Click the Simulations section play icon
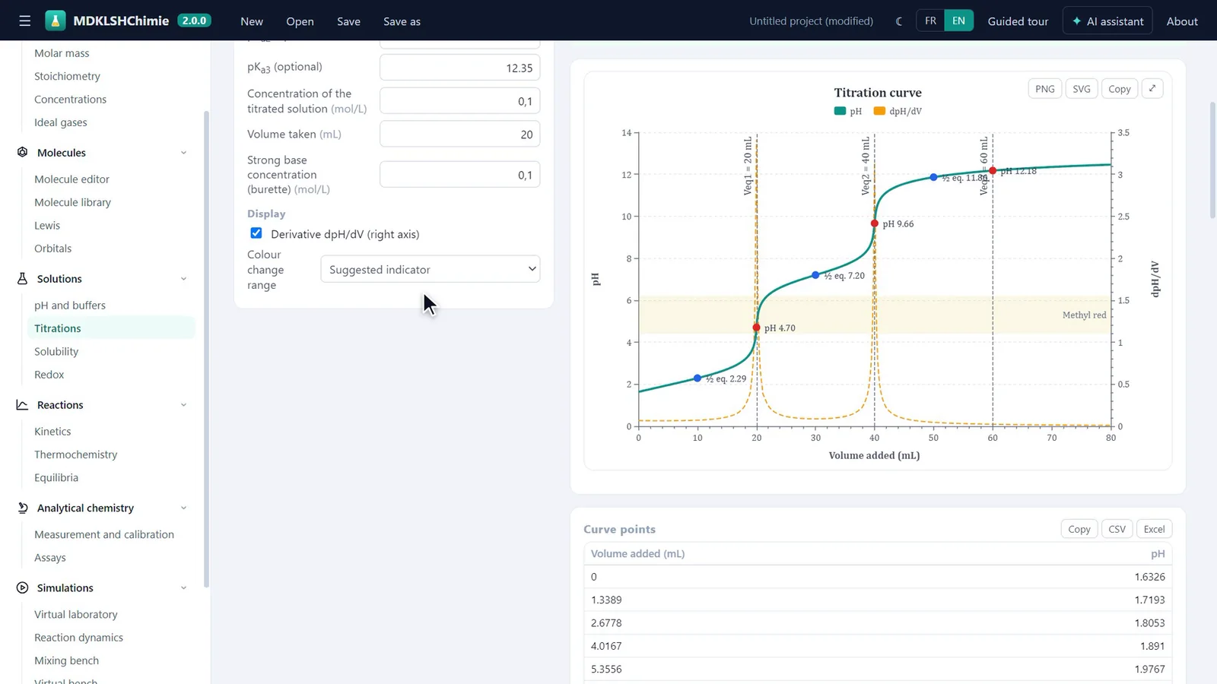Viewport: 1217px width, 684px height. 22,587
